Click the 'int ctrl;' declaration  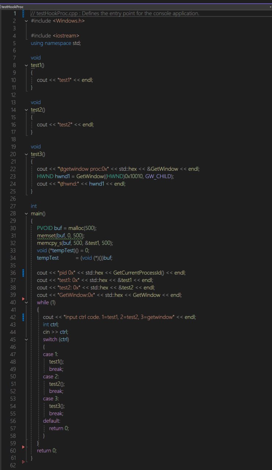[x=51, y=325]
